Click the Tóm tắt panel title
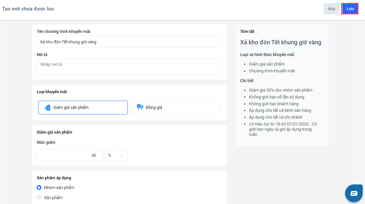The image size is (365, 204). coord(247,32)
